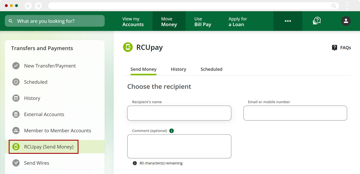Screen dimensions: 360x174
Task: Click the RCUpay logo in the page heading
Action: (128, 47)
